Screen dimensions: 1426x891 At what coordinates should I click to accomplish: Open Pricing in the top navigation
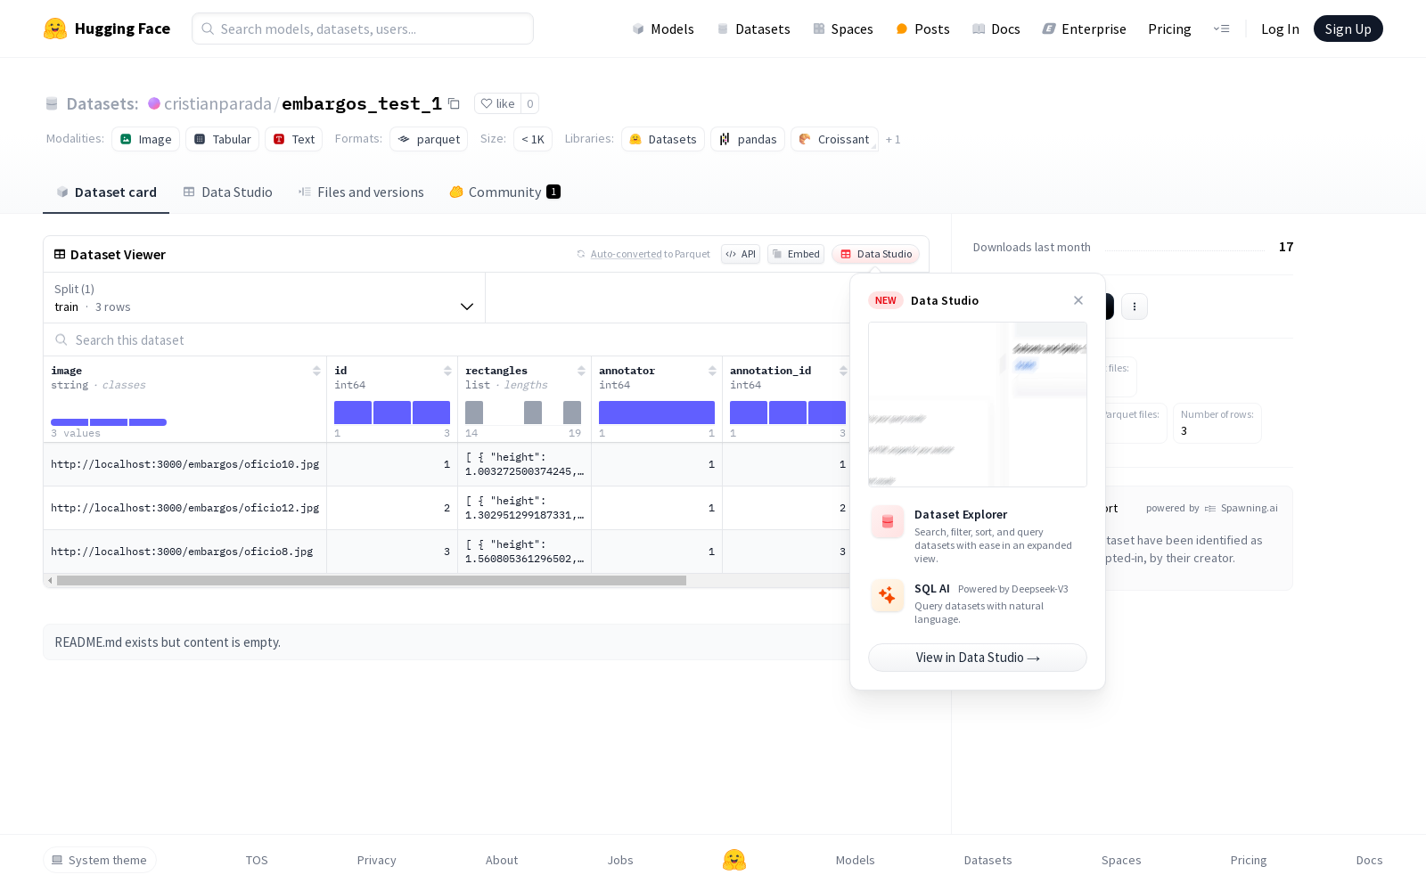(x=1169, y=29)
